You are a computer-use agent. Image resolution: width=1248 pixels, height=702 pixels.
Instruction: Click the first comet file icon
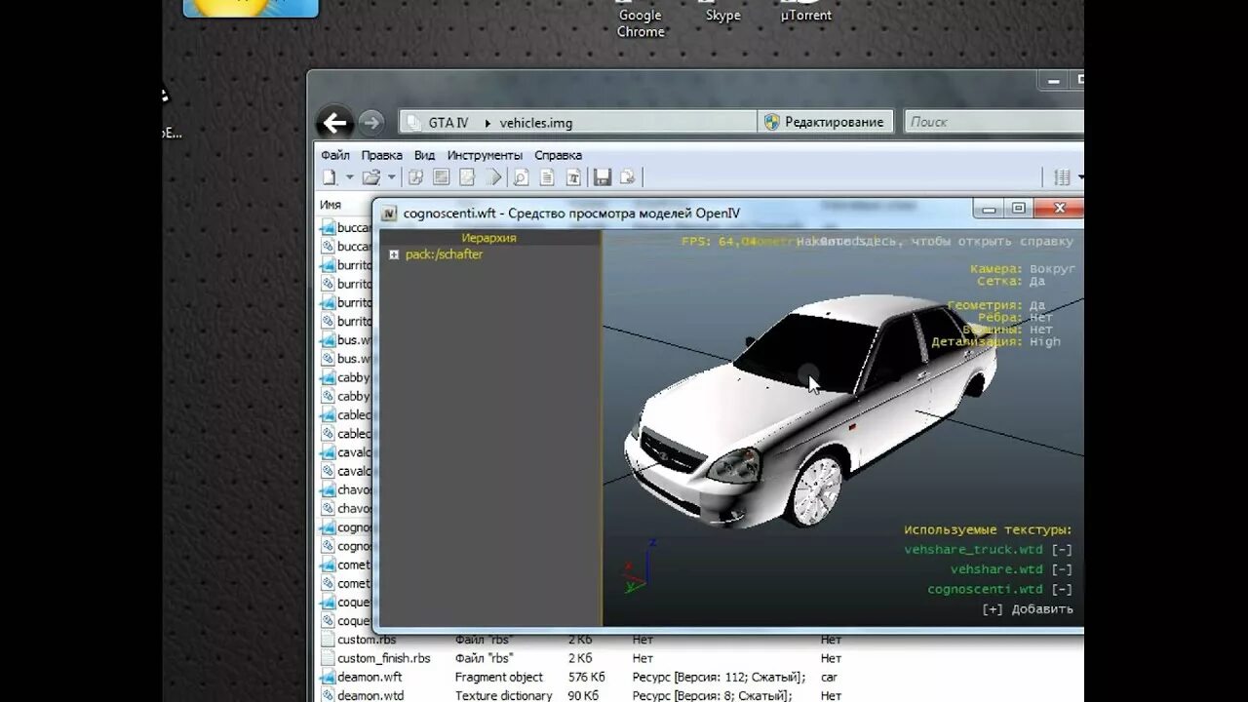point(328,565)
